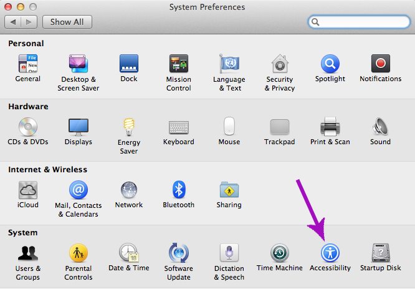Click the Show All button
The image size is (415, 289).
click(67, 22)
